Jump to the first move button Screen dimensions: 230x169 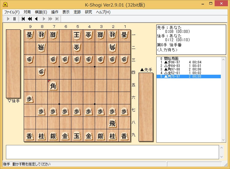click(23, 19)
